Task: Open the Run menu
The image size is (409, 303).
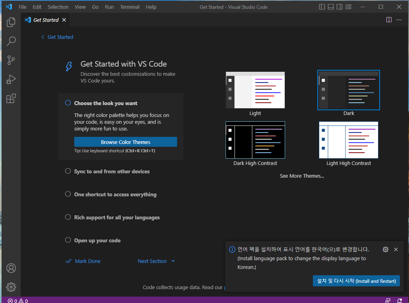Action: [x=109, y=7]
